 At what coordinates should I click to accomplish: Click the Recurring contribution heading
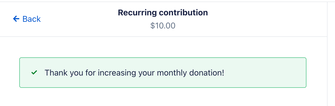[163, 12]
